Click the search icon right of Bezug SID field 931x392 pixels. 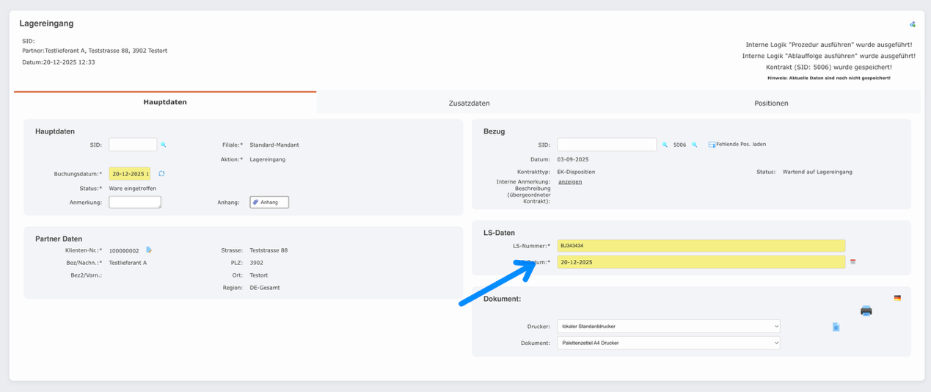(665, 145)
